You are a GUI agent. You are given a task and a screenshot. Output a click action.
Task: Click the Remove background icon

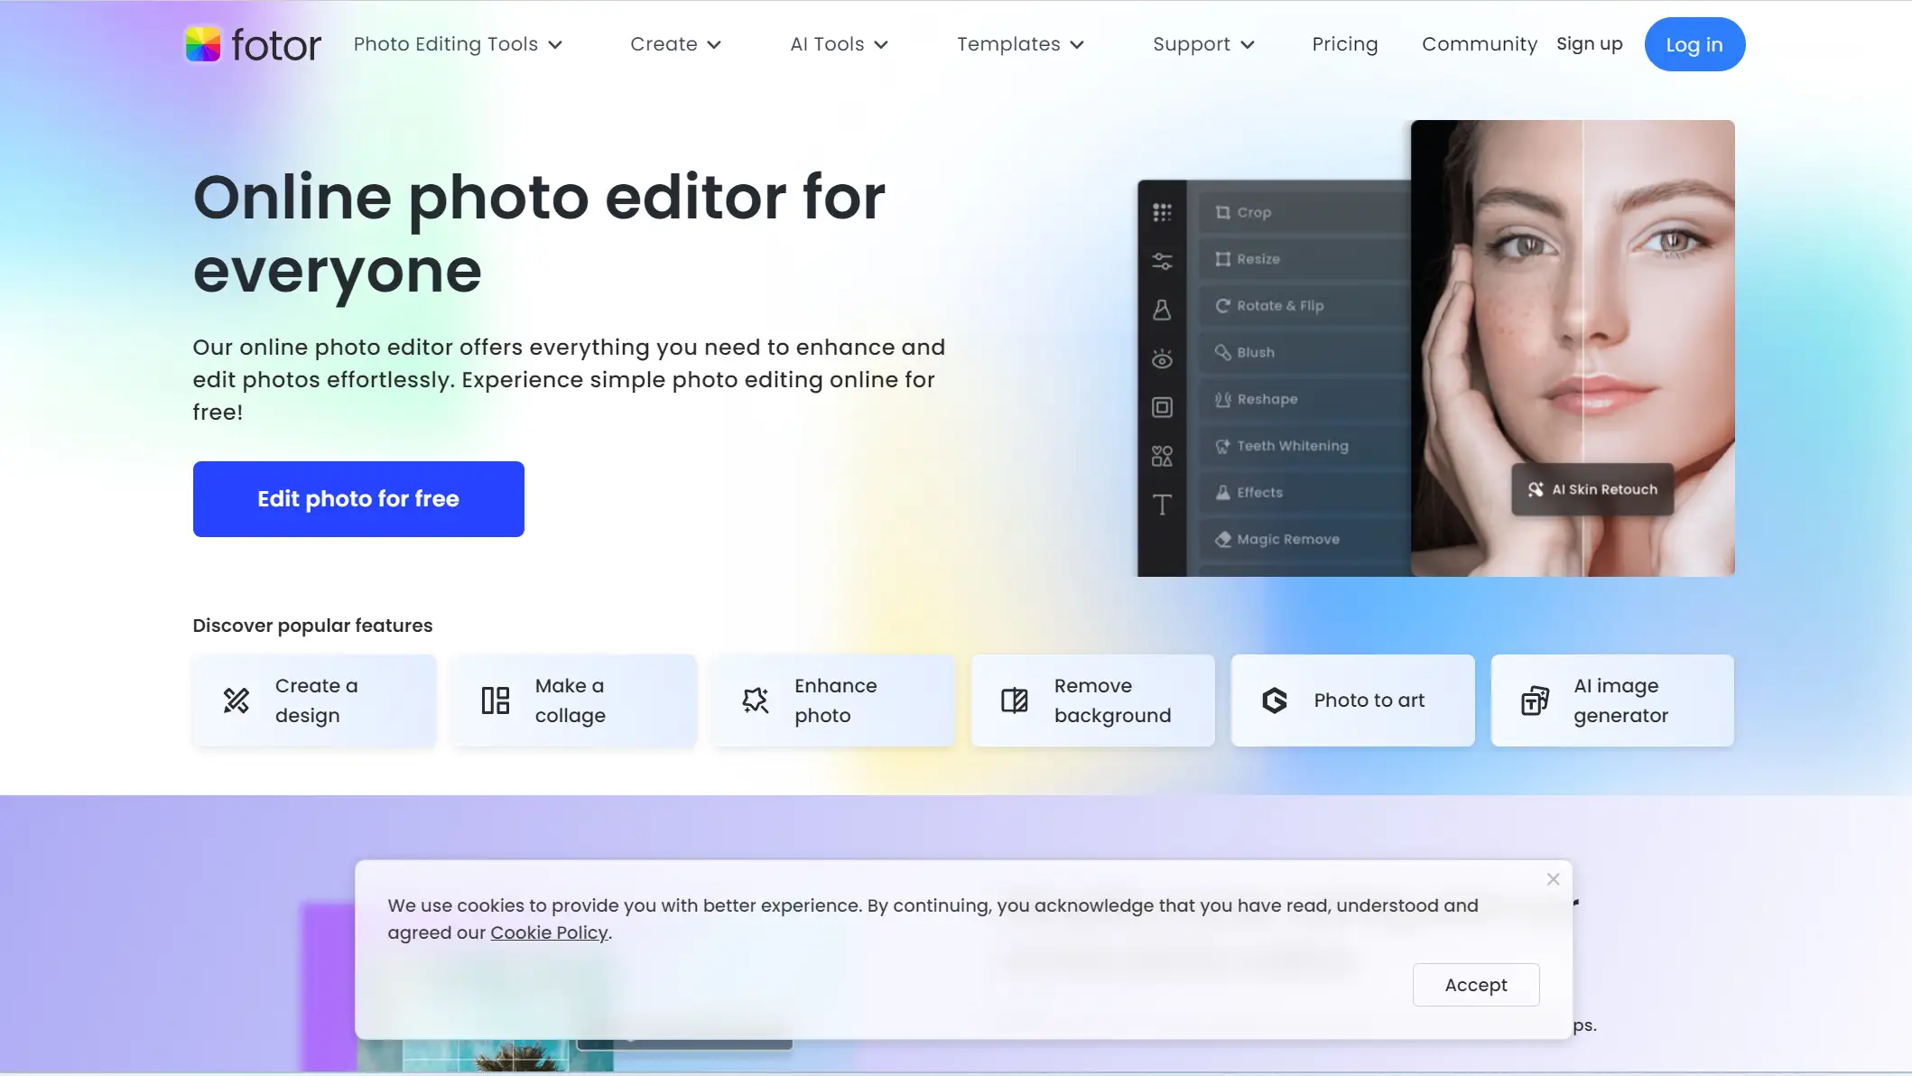(1015, 700)
